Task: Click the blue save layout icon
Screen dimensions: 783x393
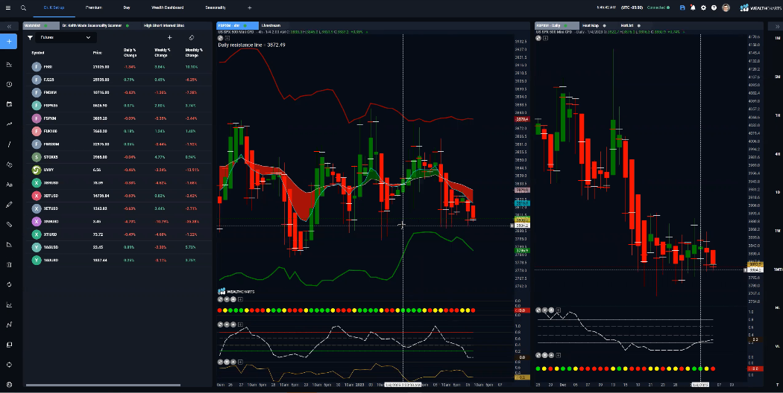Action: click(x=682, y=8)
